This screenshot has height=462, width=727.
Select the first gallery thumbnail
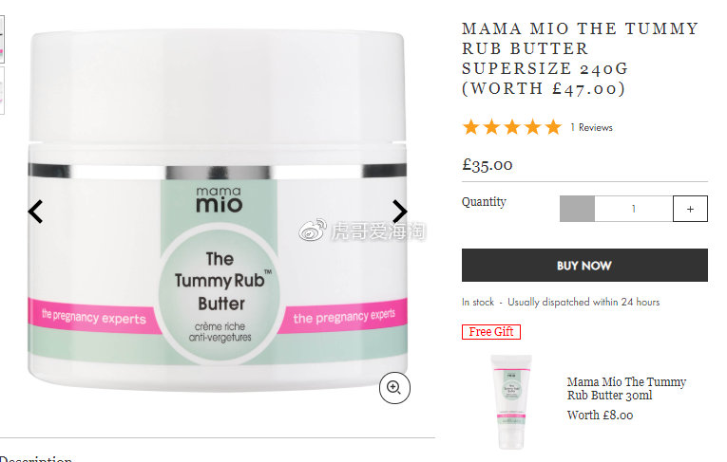coord(2,39)
